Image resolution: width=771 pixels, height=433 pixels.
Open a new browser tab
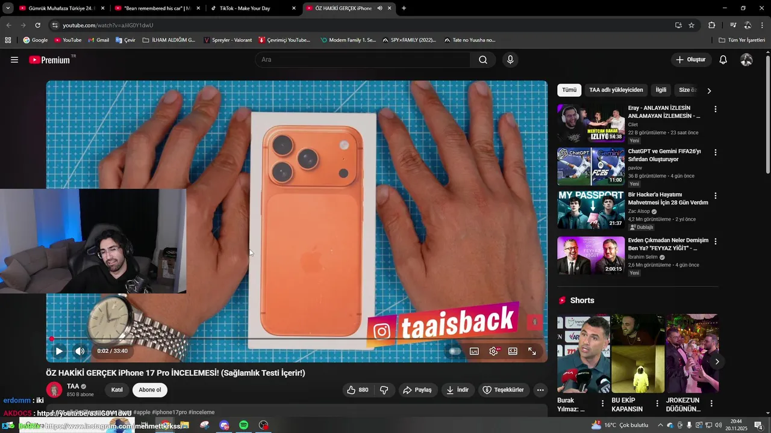pyautogui.click(x=404, y=8)
